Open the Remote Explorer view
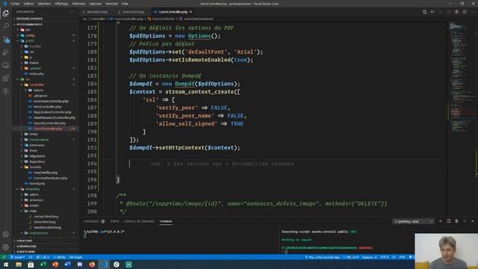The height and width of the screenshot is (269, 478). coord(6,65)
